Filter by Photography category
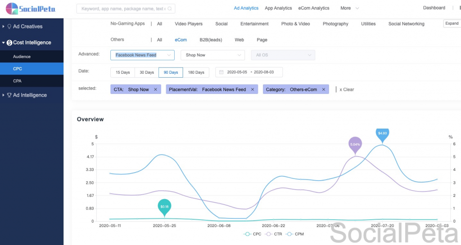461x245 pixels. 335,24
